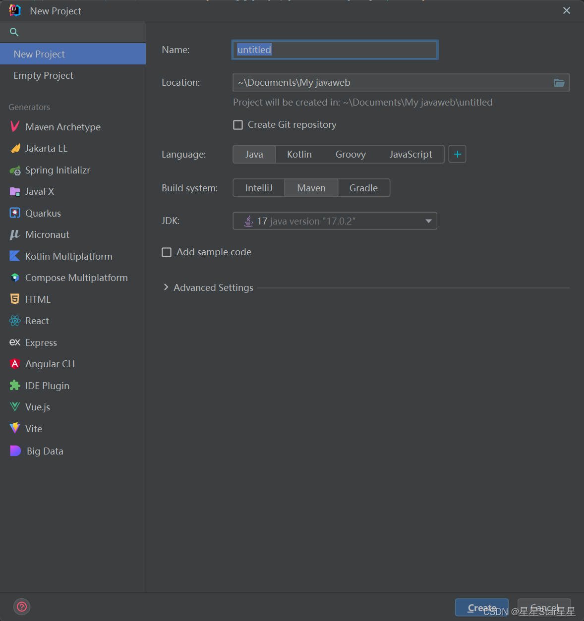Select JavaFX text label
Viewport: 584px width, 621px height.
[x=40, y=191]
